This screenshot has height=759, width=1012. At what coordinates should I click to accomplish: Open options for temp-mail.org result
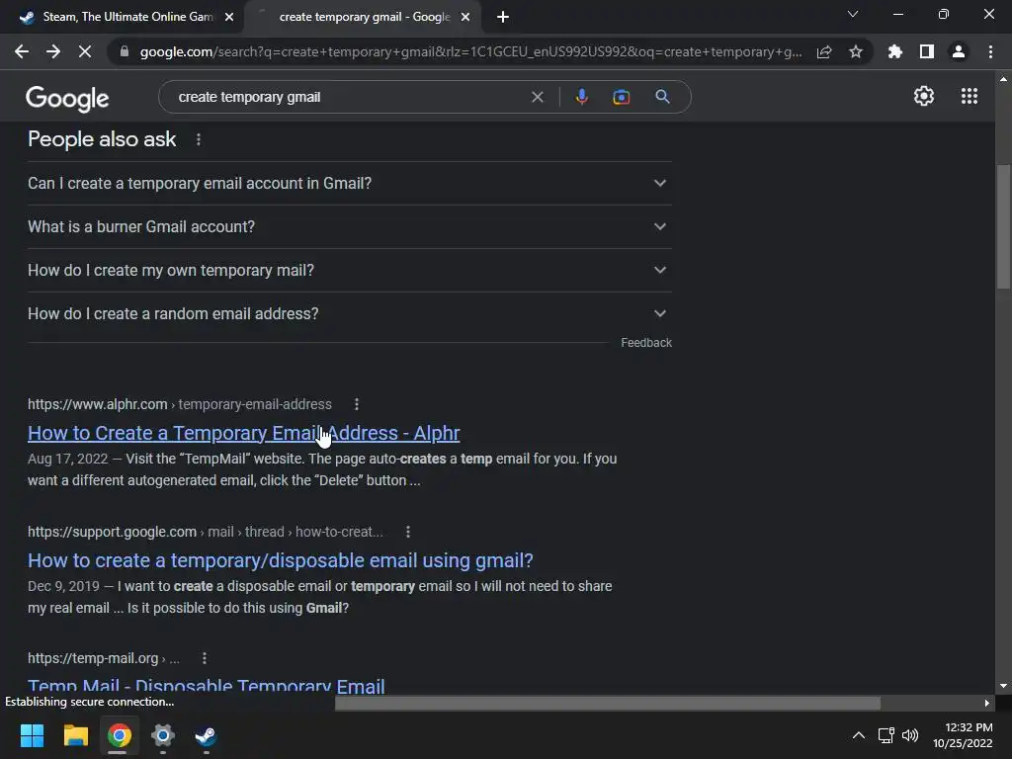204,658
